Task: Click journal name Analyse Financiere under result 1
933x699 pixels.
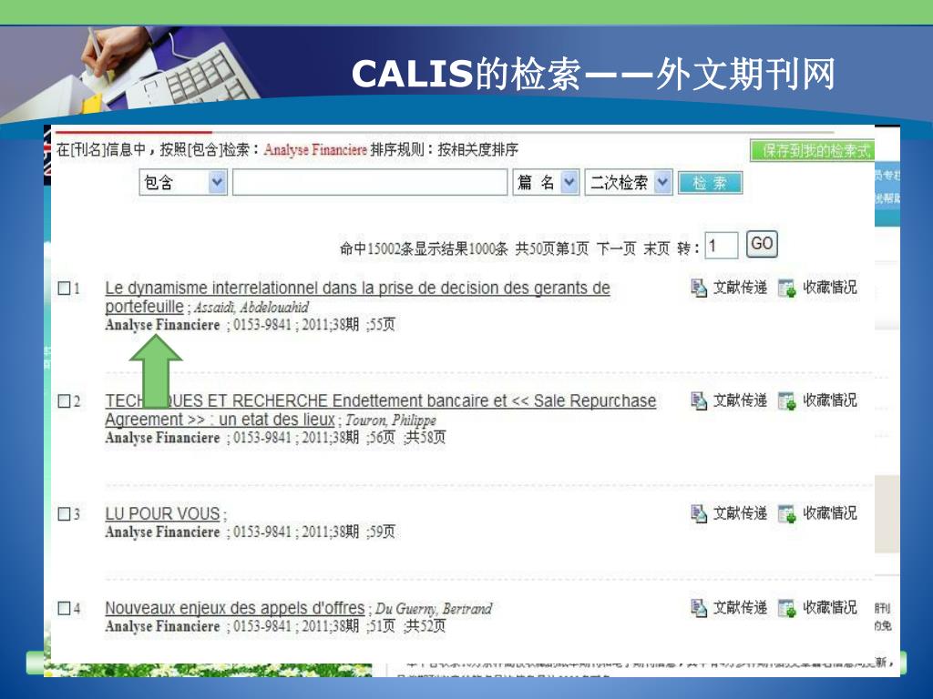Action: click(162, 325)
